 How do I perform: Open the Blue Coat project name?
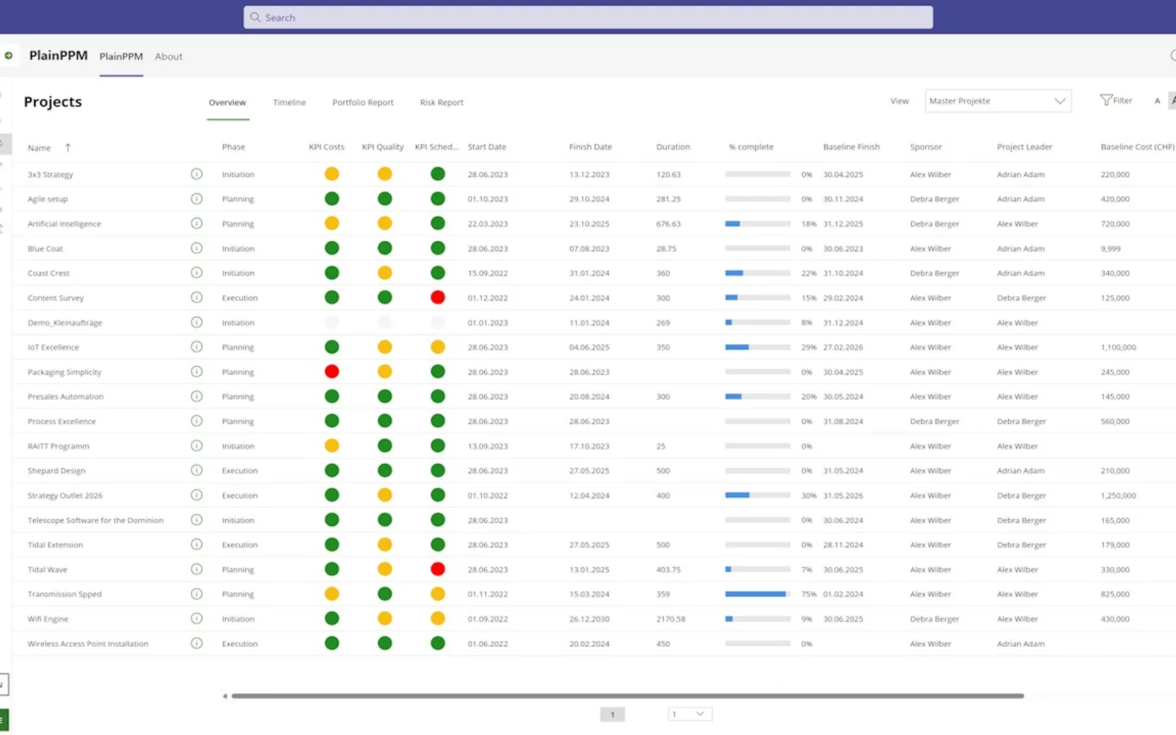[45, 248]
